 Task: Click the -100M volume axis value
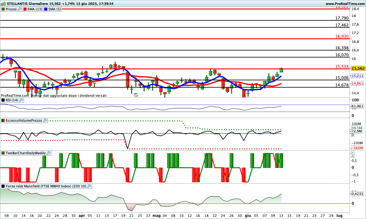(x=357, y=143)
